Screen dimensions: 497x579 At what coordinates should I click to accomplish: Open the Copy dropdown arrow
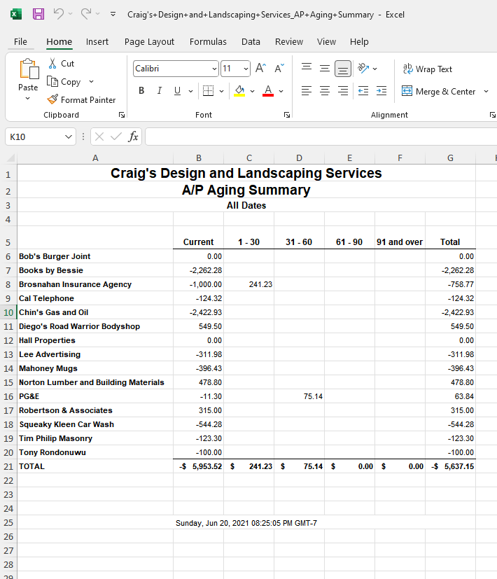pos(91,82)
